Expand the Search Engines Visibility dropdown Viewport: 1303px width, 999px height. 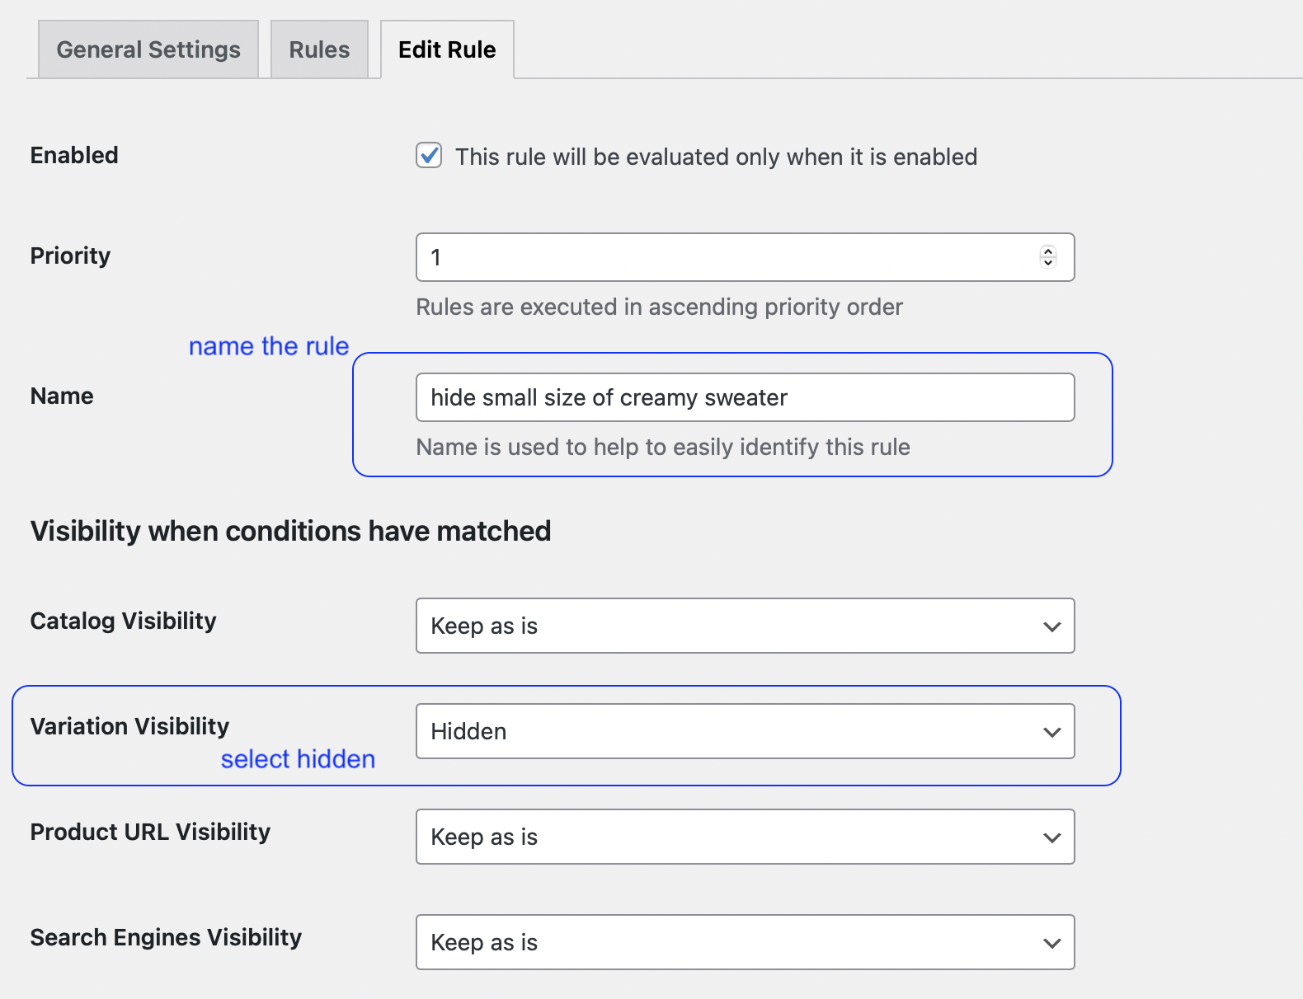coord(745,942)
